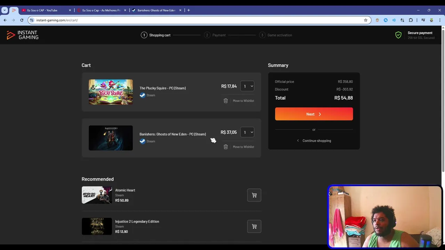This screenshot has height=250, width=445.
Task: Open the Google Translate extension
Action: coord(402,20)
